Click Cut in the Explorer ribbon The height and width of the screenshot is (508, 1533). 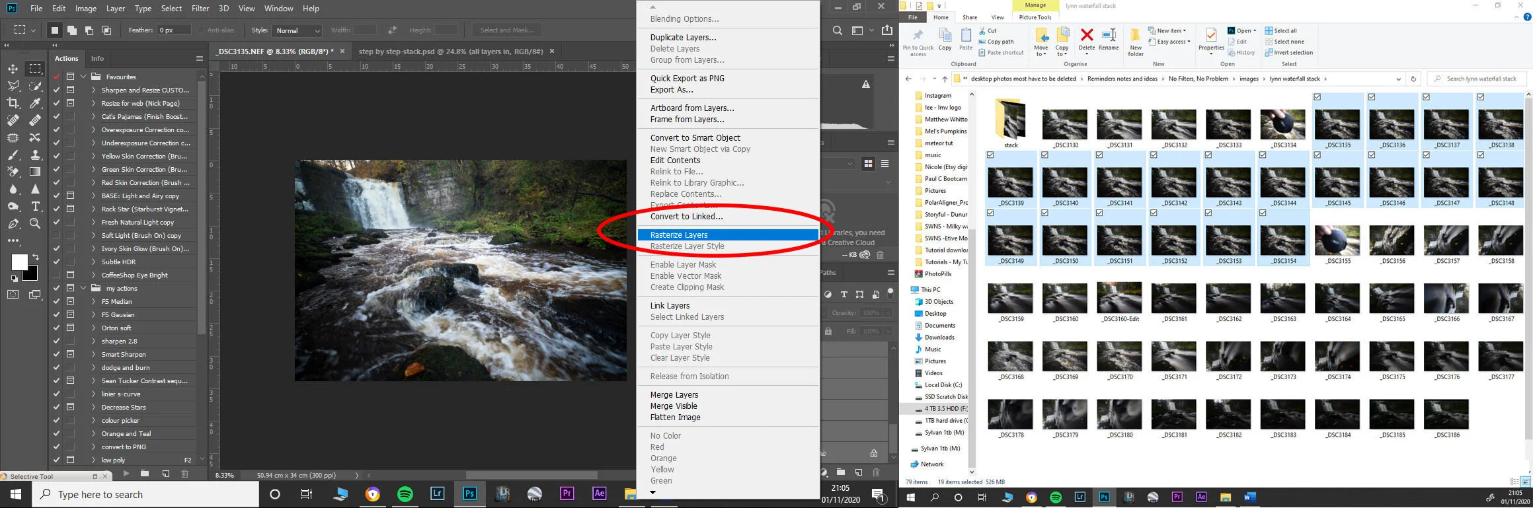tap(988, 30)
